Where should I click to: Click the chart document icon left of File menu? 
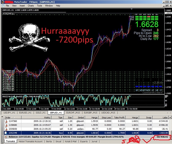(x=3, y=6)
